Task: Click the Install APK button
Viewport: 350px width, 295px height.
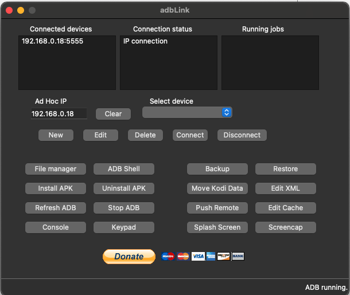Action: pos(56,188)
